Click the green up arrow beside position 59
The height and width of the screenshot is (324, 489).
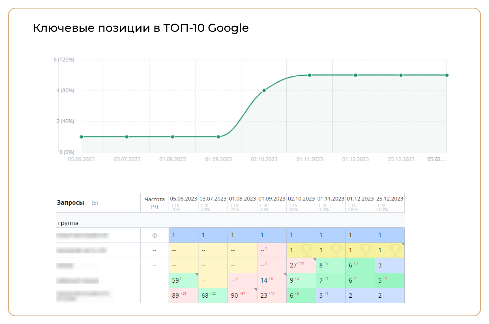pos(181,279)
